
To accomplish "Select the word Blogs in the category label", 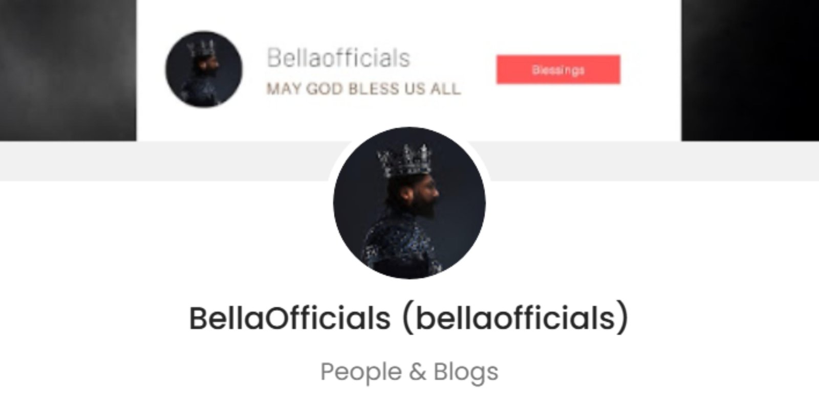I will (x=466, y=372).
